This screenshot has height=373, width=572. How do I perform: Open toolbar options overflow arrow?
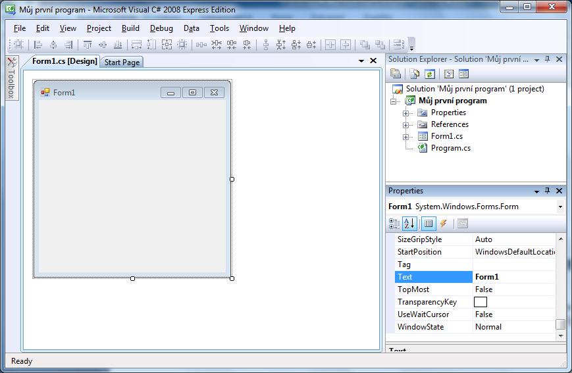(x=411, y=45)
